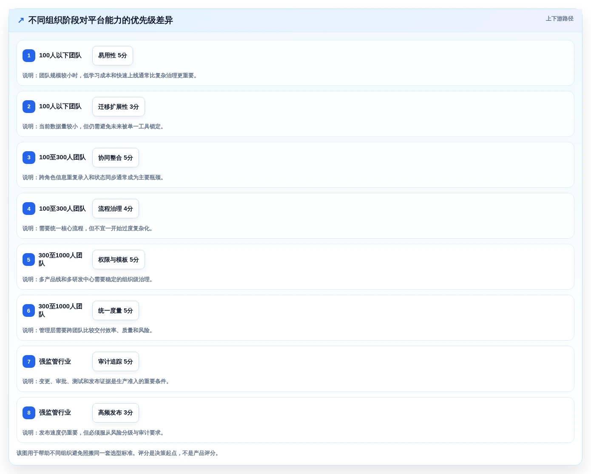Viewport: 591px width, 474px height.
Task: Select the number 2 badge
Action: tap(29, 107)
